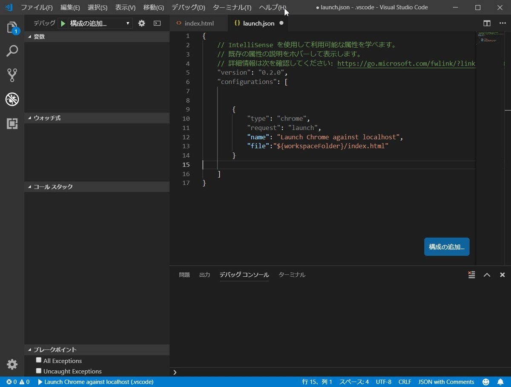511x387 pixels.
Task: Open the Extensions view icon
Action: point(12,123)
